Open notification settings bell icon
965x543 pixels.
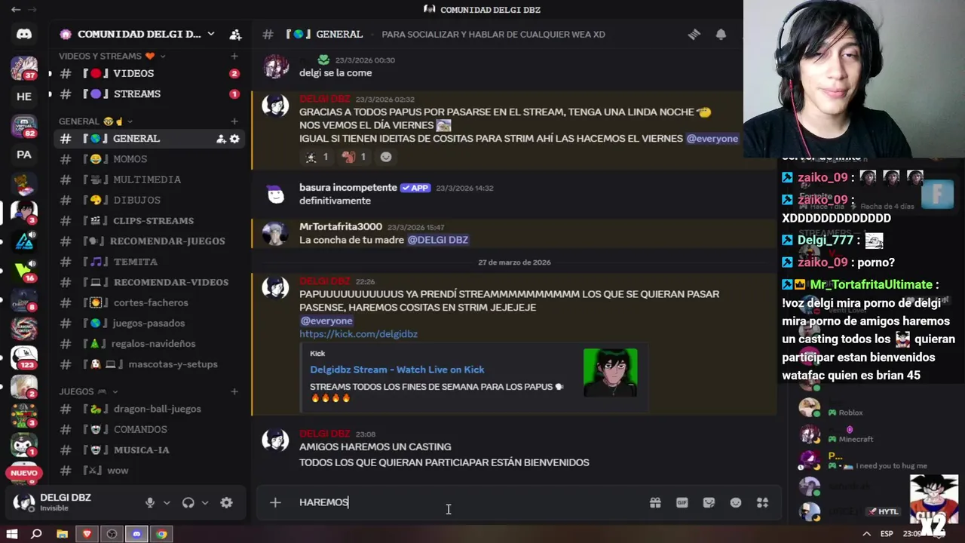pos(721,34)
